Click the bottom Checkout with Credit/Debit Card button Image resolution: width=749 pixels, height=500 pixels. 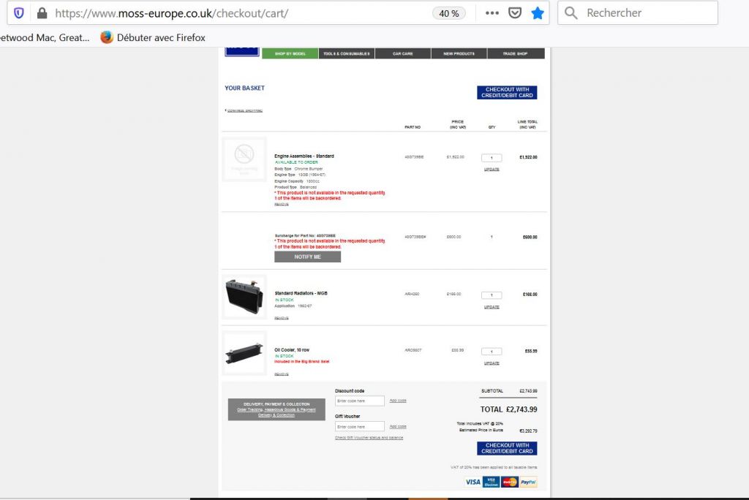[507, 448]
